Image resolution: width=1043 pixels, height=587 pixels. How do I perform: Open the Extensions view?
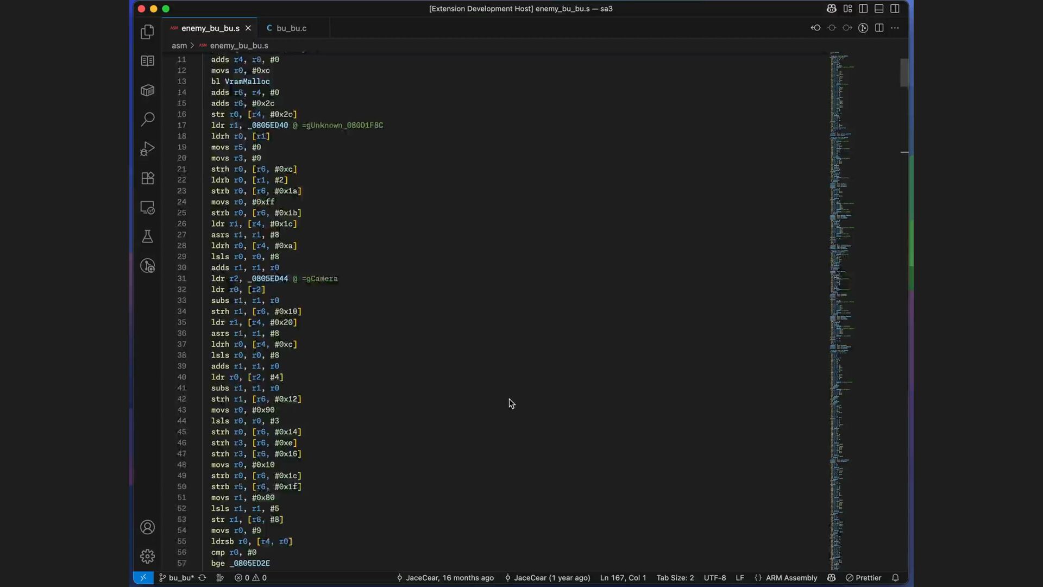click(147, 178)
